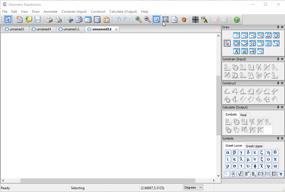The image size is (285, 192).
Task: Open the green help question mark
Action: 236,20
